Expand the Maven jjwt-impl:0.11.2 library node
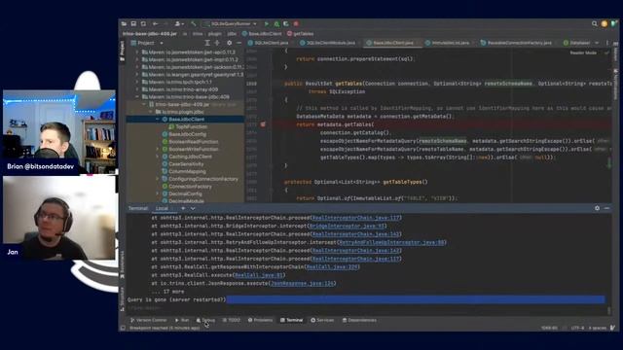The height and width of the screenshot is (350, 623). click(x=137, y=59)
